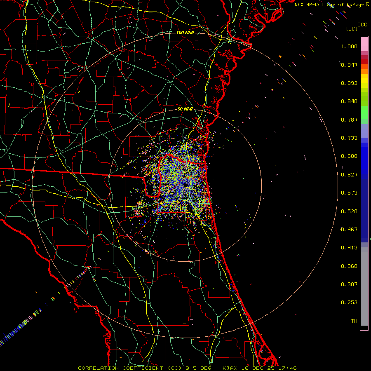Viewport: 371px width, 371px height.
Task: Select the 0.787 legend value
Action: click(349, 120)
